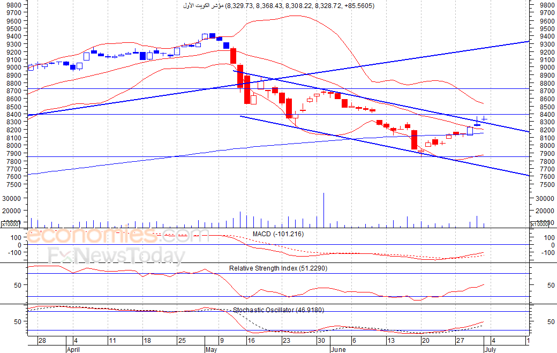557x353 pixels.
Task: Click the date label 11 on the time axis
Action: click(112, 341)
